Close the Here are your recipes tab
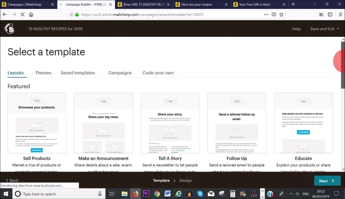Screen dimensions: 345x199 226,4
